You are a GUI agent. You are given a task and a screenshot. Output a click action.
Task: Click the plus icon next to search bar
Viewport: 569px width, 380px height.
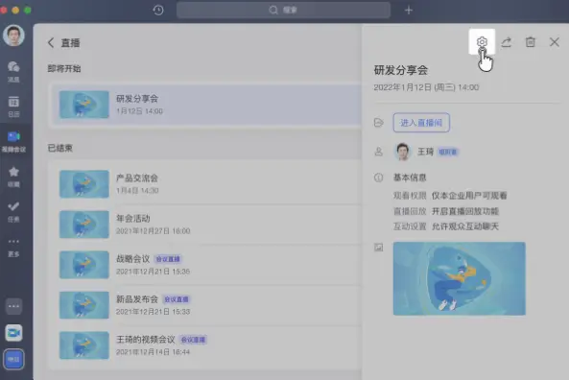click(409, 10)
